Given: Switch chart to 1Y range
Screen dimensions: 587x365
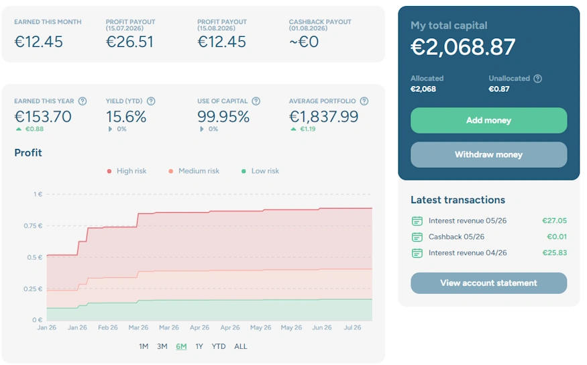Looking at the screenshot, I should (199, 346).
